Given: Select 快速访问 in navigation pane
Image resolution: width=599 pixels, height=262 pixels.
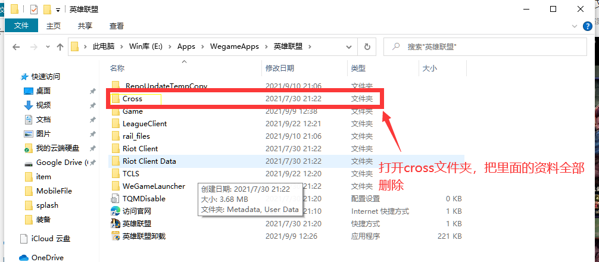Looking at the screenshot, I should (45, 77).
